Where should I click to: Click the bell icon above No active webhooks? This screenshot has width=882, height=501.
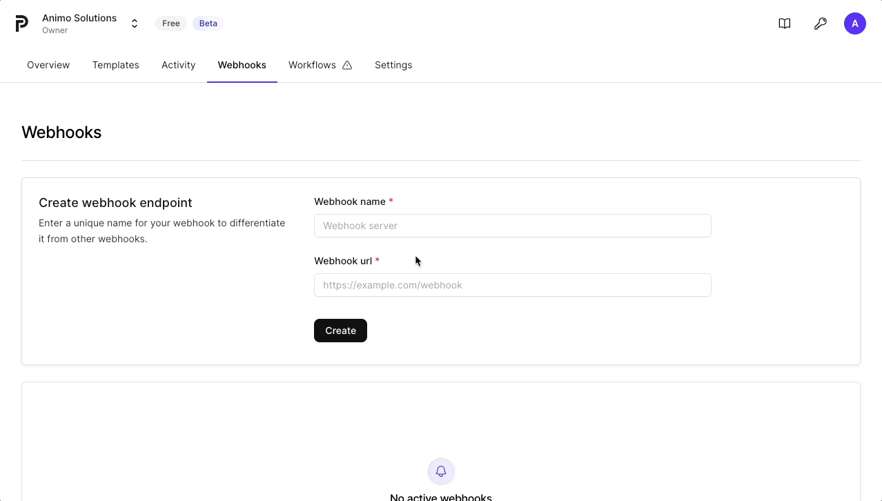click(441, 471)
